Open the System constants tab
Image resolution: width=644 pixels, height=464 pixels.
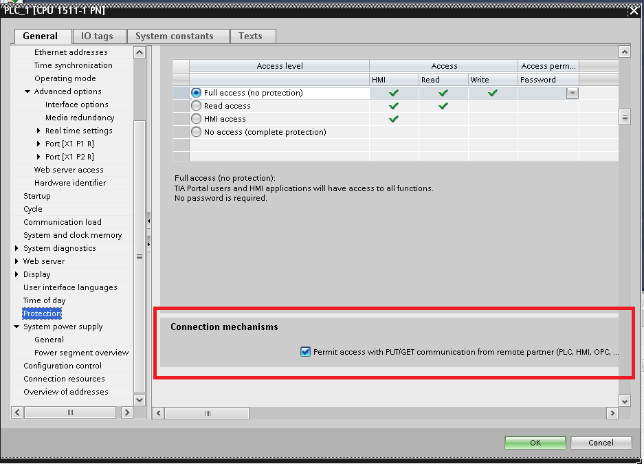pos(174,36)
